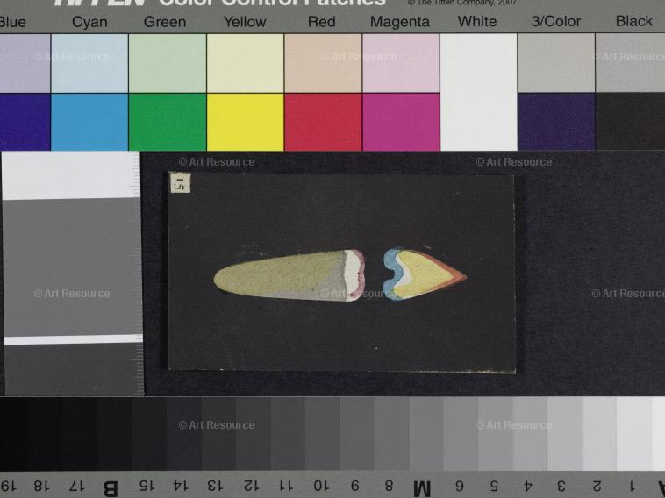The height and width of the screenshot is (498, 665).
Task: Click the 'Yellow' column label
Action: coord(245,22)
